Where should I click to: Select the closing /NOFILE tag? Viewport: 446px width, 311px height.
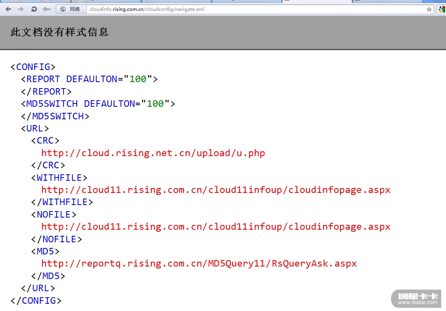(x=57, y=239)
